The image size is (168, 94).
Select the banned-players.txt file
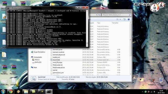coord(59,55)
